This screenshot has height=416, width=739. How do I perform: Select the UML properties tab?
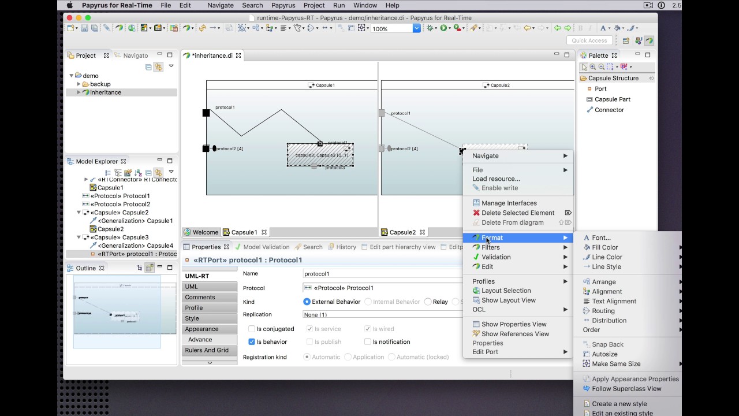tap(210, 287)
